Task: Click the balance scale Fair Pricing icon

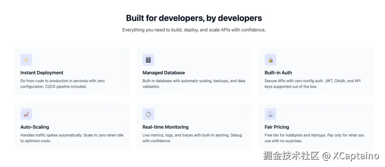Action: coord(270,114)
